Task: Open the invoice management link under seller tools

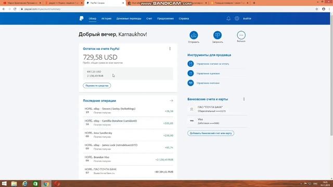Action: coord(213,64)
